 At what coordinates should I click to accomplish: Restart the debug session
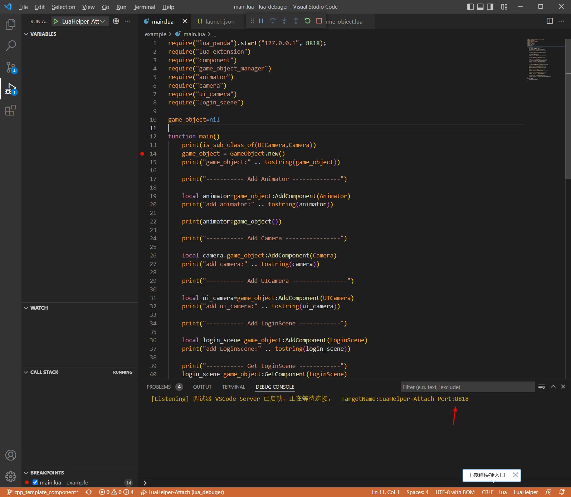307,21
